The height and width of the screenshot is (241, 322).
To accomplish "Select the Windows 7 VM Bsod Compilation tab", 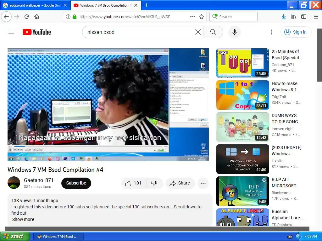I will 106,5.
